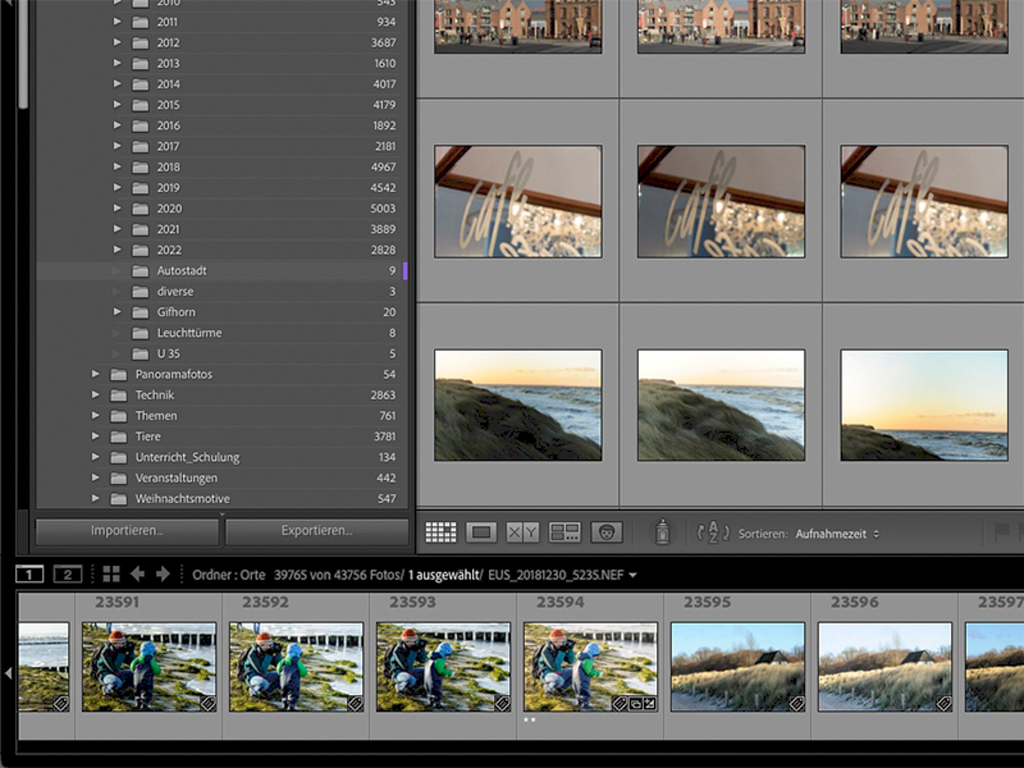Image resolution: width=1024 pixels, height=768 pixels.
Task: Collapse left panel with edge arrow
Action: pyautogui.click(x=8, y=673)
